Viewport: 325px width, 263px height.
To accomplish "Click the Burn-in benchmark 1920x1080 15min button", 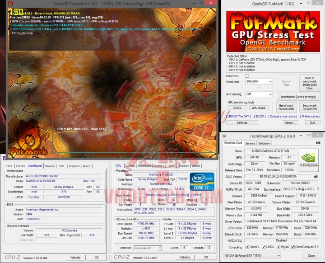I will [310, 83].
